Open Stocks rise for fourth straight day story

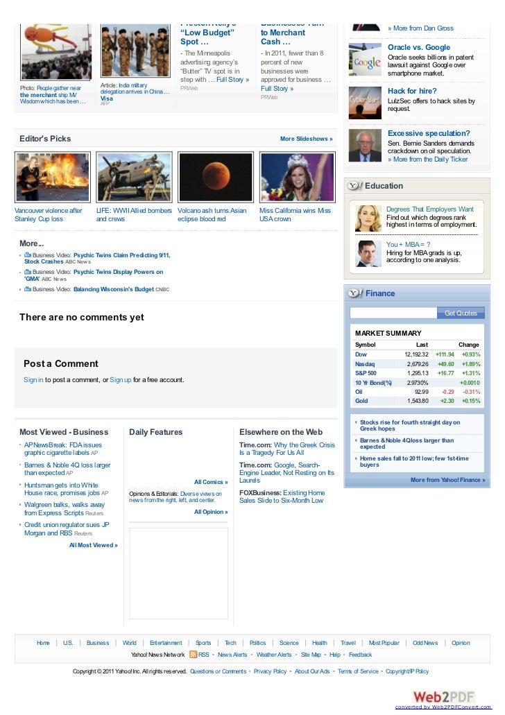pos(410,425)
